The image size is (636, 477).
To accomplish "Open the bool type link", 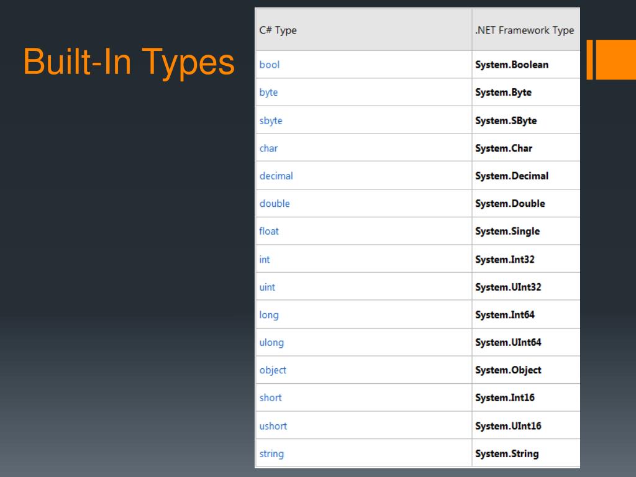I will point(270,65).
